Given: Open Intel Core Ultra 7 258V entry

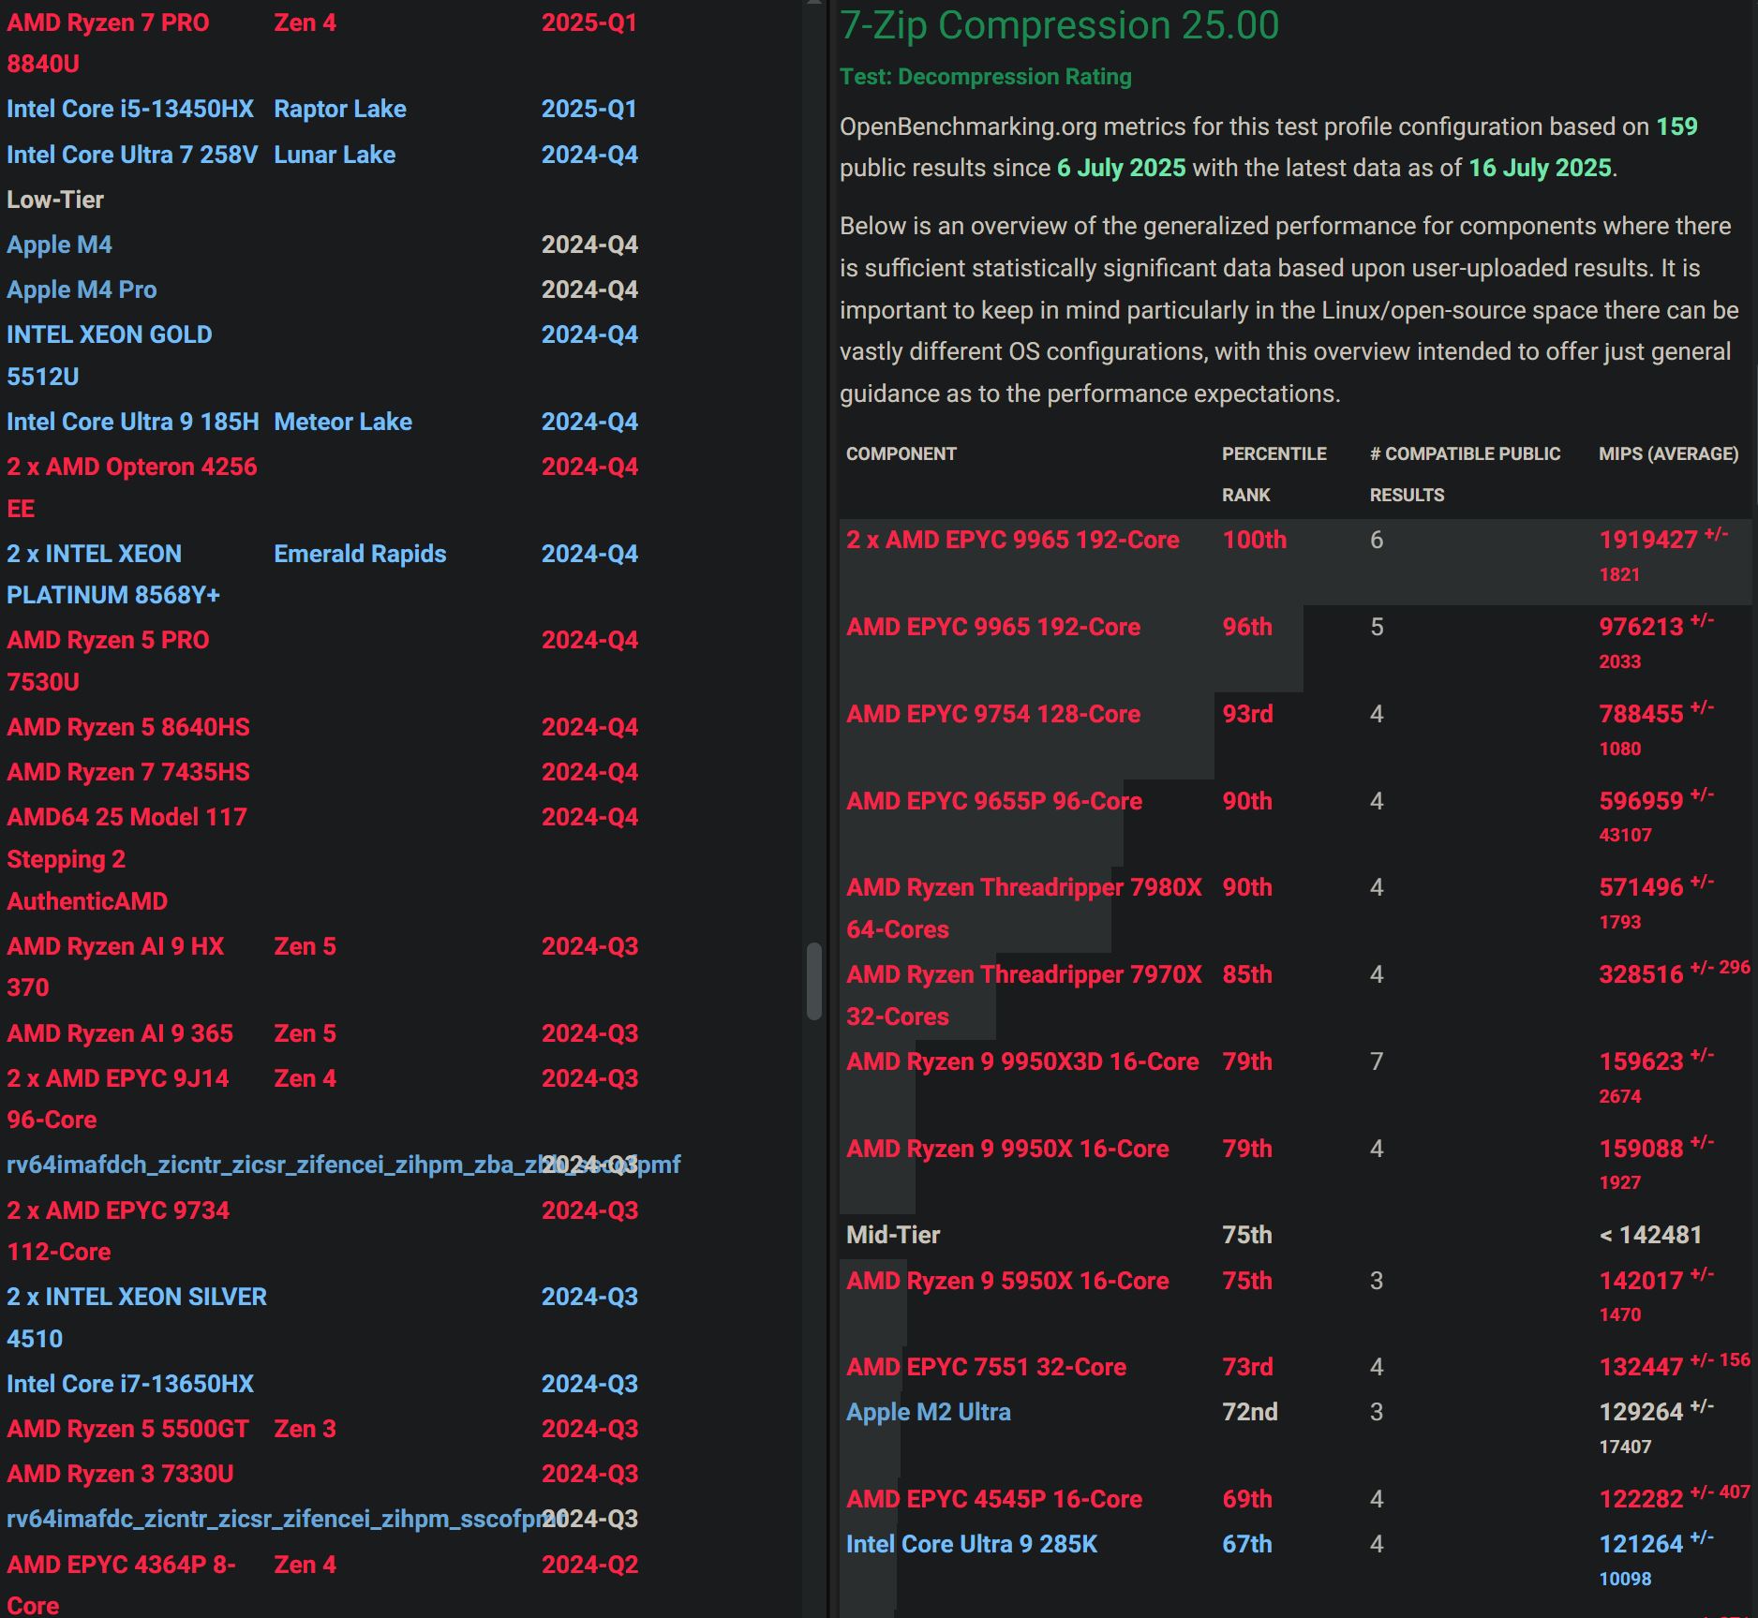Looking at the screenshot, I should [132, 155].
